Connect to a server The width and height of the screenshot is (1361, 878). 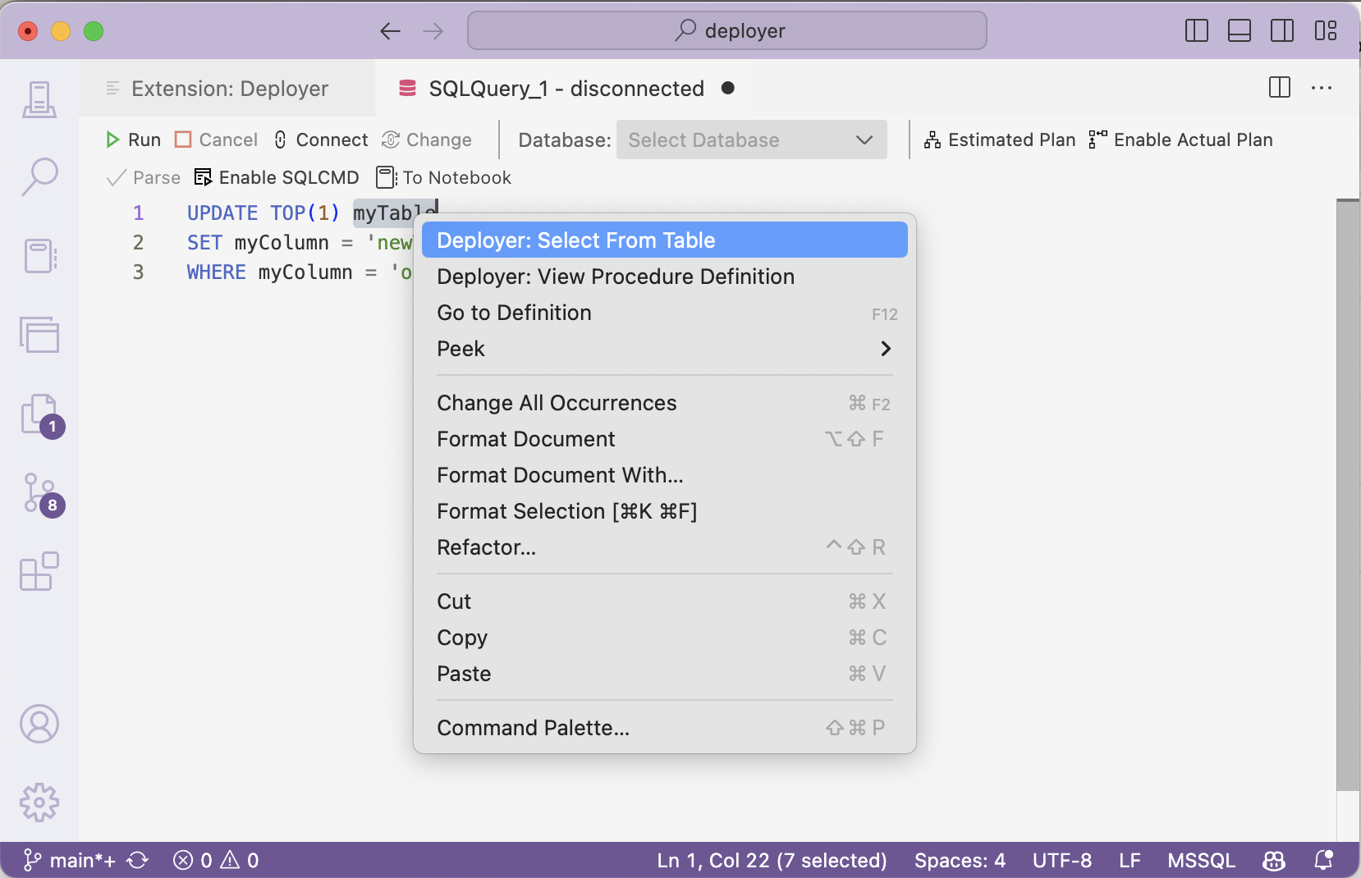click(321, 140)
